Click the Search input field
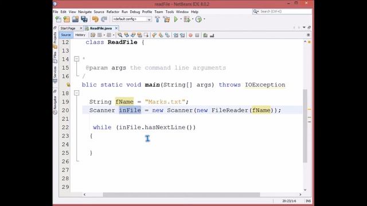 coord(282,11)
